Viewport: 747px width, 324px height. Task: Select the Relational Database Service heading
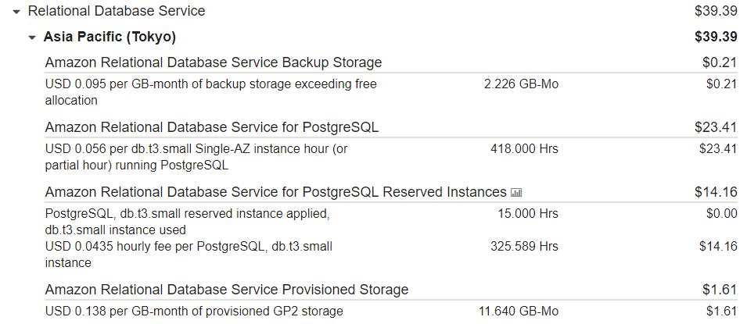point(117,11)
